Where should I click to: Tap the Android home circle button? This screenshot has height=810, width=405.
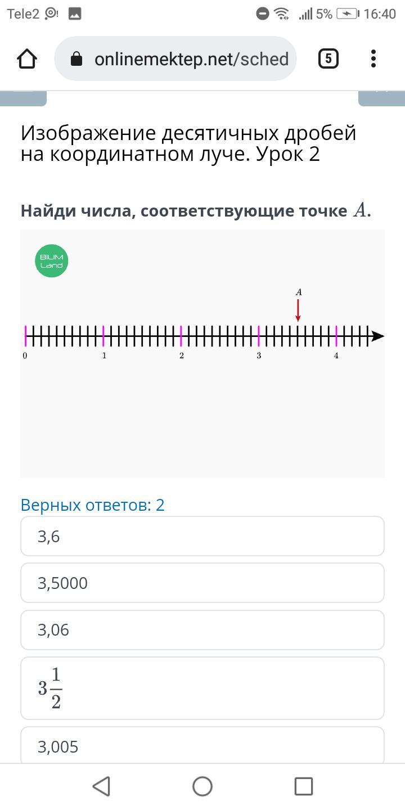click(202, 786)
